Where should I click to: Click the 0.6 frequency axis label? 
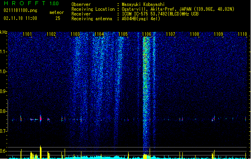point(3,151)
